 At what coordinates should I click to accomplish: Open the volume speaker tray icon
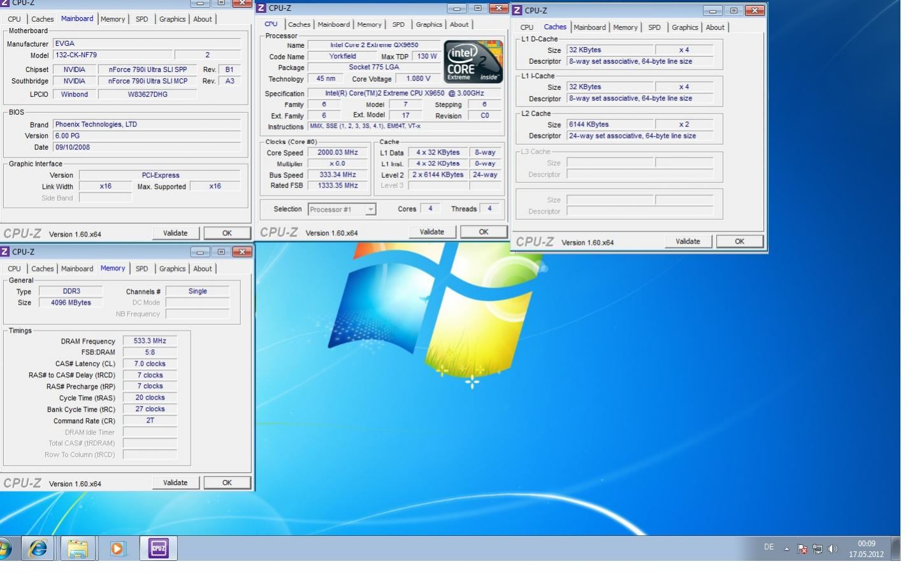coord(832,549)
